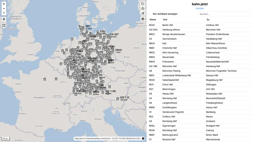253x142 pixels.
Task: Click destination Brilon Wald cell
Action: (x=212, y=135)
